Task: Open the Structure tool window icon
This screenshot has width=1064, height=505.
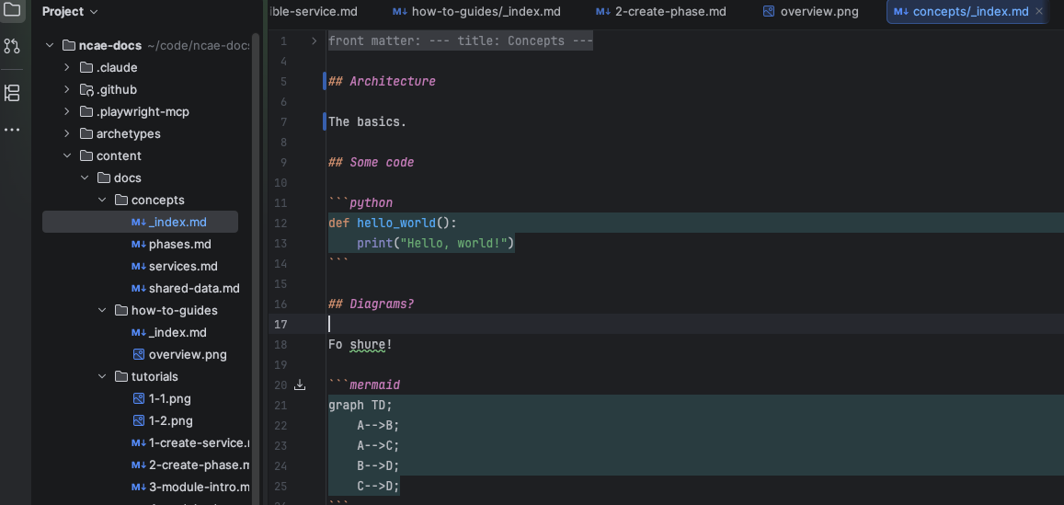Action: [x=12, y=93]
